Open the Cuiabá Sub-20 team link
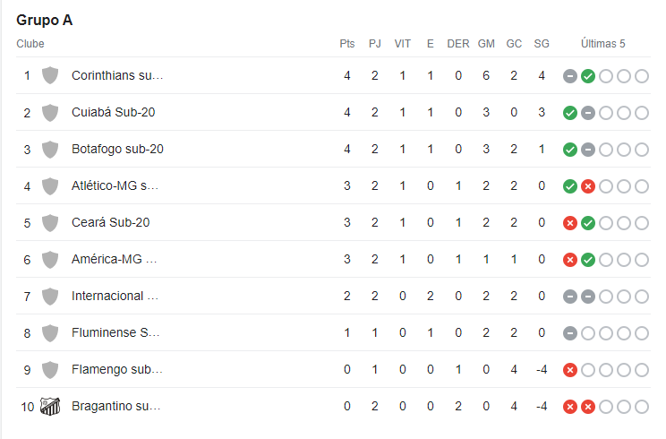The height and width of the screenshot is (439, 666). click(x=114, y=112)
